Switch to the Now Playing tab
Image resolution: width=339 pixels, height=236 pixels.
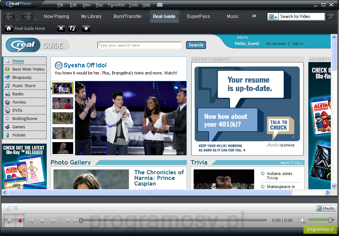[56, 16]
